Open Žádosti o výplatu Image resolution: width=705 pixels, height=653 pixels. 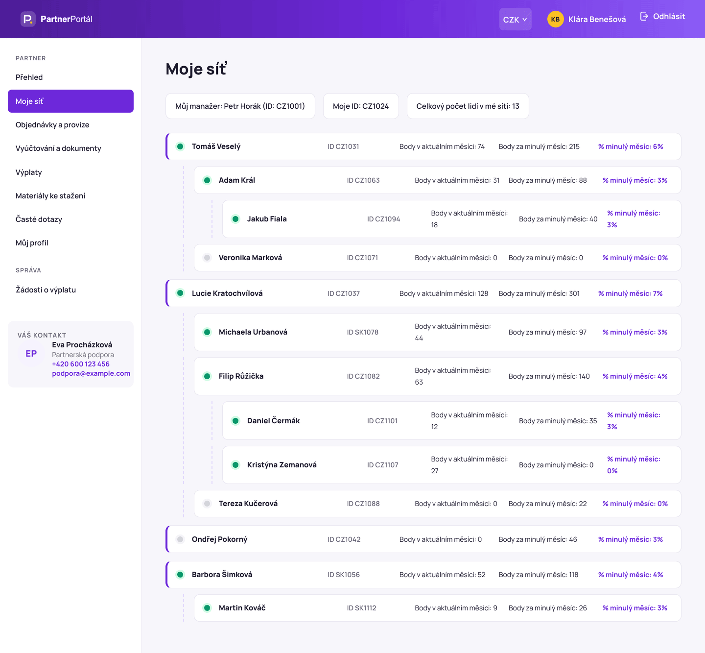tap(70, 290)
